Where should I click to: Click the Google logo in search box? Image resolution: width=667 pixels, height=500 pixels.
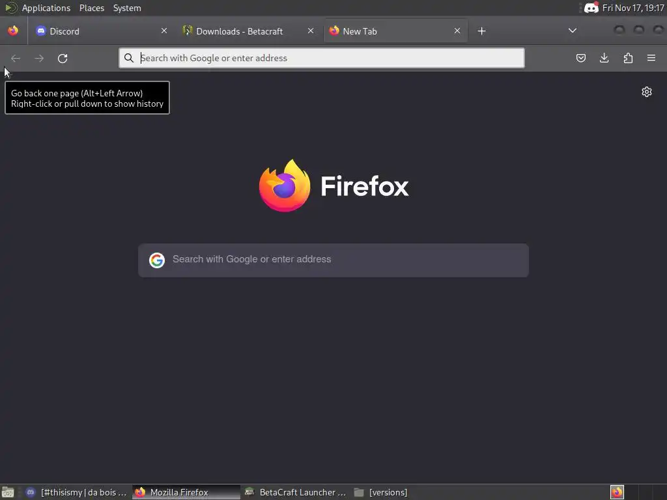click(x=157, y=260)
